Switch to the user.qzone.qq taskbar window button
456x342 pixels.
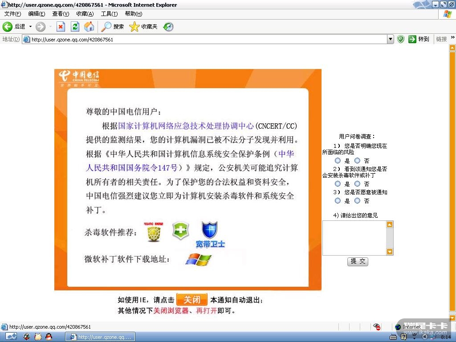(100, 337)
